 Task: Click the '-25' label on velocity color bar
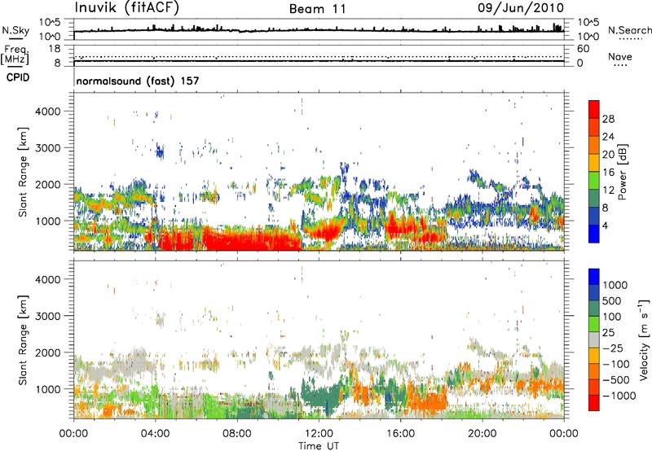(x=614, y=348)
